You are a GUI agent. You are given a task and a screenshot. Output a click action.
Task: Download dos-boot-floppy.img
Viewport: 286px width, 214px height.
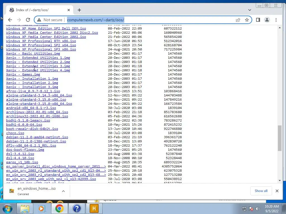[25, 150]
